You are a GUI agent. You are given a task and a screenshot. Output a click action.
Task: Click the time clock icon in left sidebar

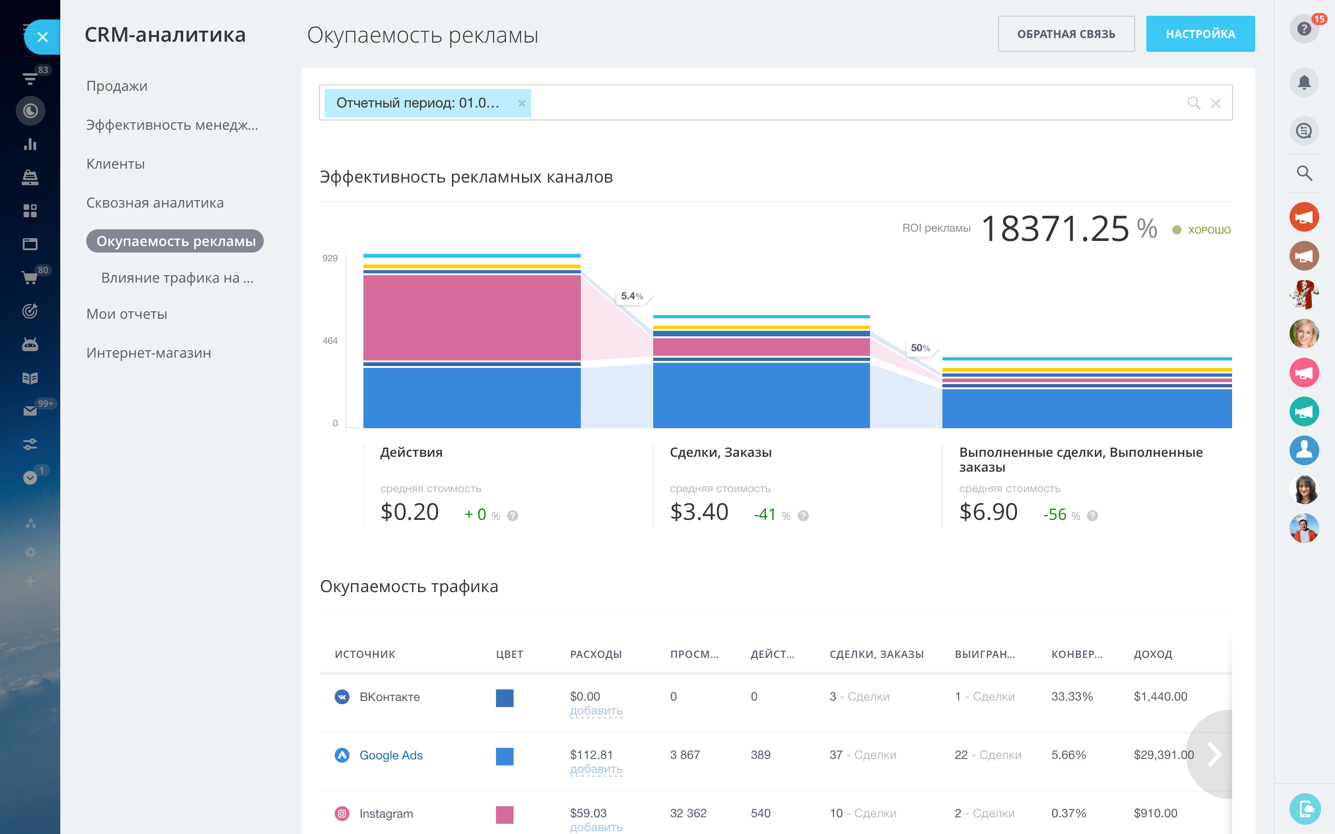(x=30, y=111)
